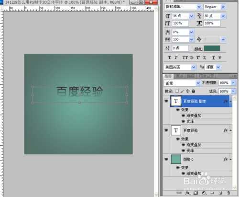Enable small caps text style
Viewport: 239px width, 197px height.
[x=192, y=58]
